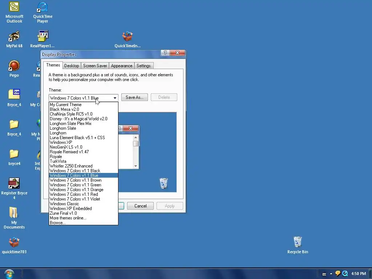Click yellow speech-bubble tray icon
This screenshot has width=372, height=279.
338,274
